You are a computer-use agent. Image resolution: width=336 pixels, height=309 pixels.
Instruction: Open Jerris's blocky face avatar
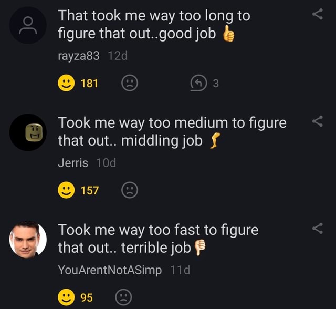28,132
